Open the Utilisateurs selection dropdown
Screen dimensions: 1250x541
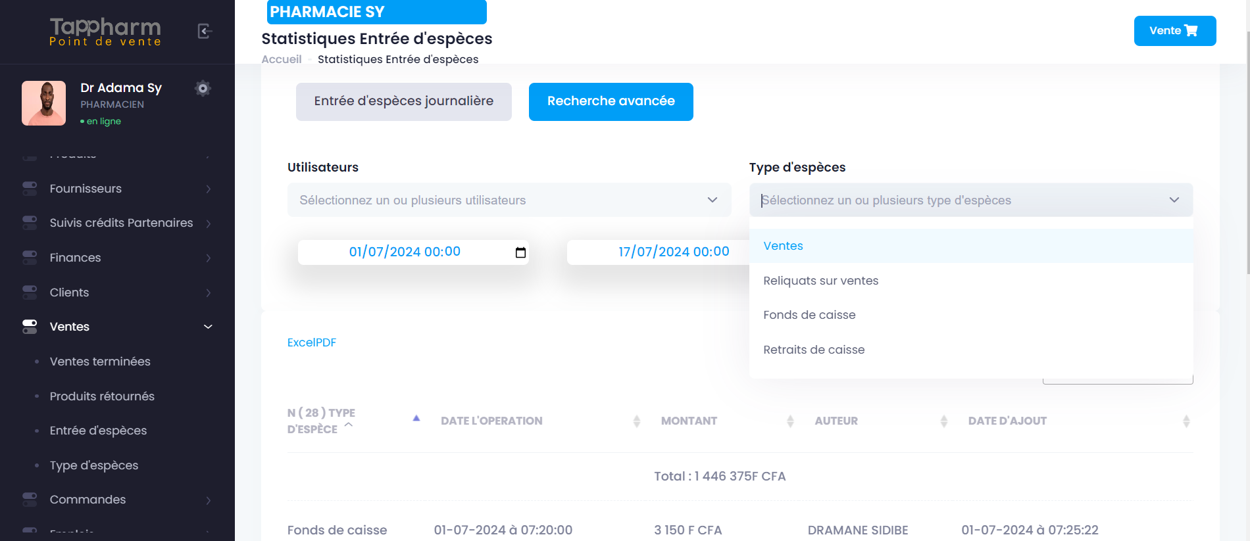point(509,200)
